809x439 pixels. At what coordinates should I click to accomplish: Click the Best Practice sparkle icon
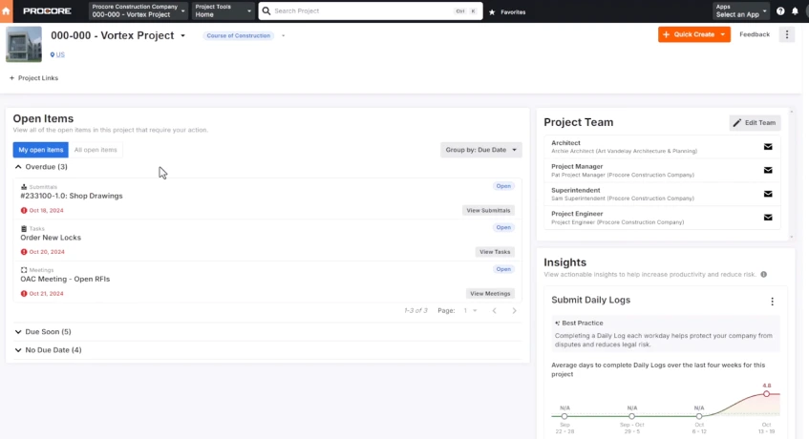[x=557, y=324]
